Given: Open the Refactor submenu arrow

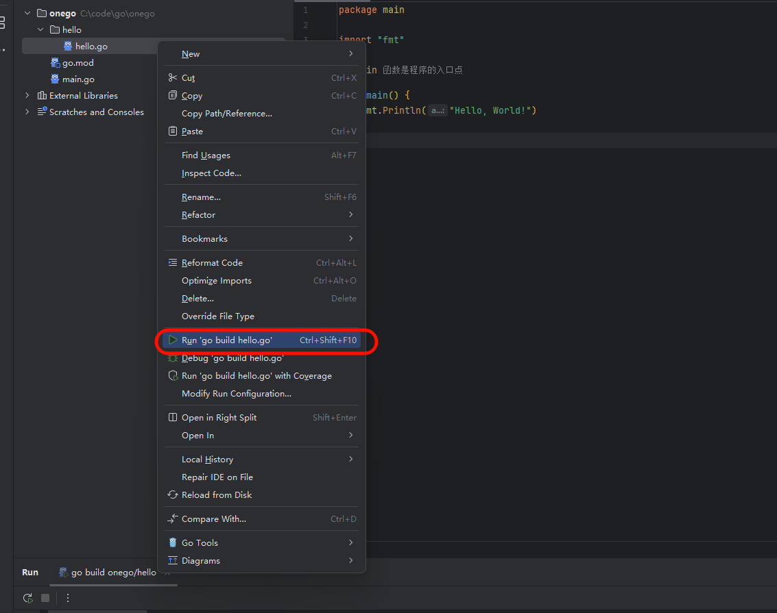Looking at the screenshot, I should [351, 214].
